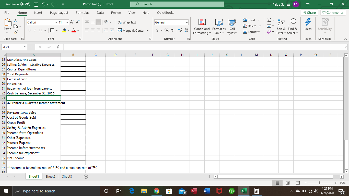Open the General number format dropdown
The height and width of the screenshot is (196, 349).
(187, 22)
